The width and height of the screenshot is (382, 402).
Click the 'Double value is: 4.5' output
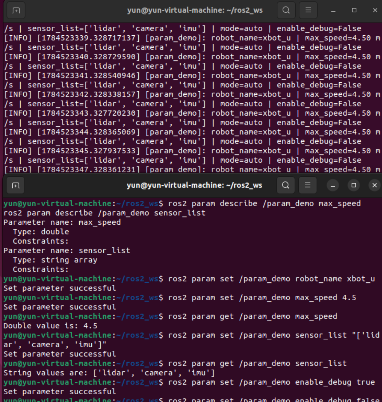(x=50, y=326)
